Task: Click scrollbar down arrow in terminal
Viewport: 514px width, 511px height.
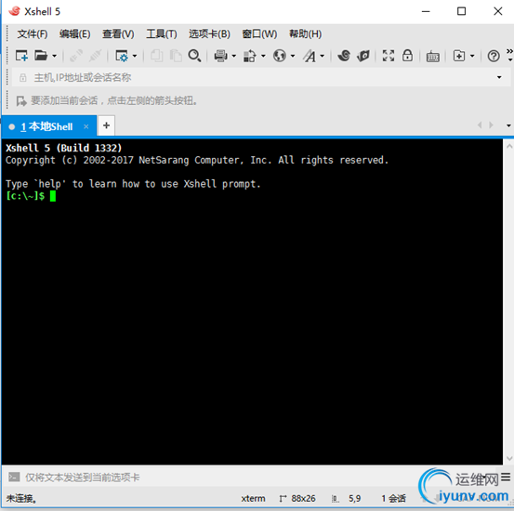Action: (509, 458)
